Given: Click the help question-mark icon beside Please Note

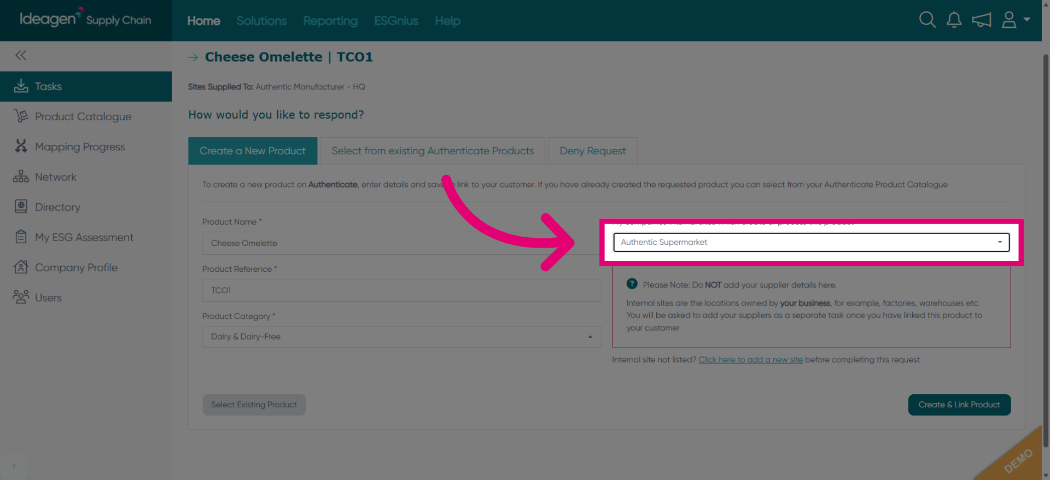Looking at the screenshot, I should click(632, 284).
